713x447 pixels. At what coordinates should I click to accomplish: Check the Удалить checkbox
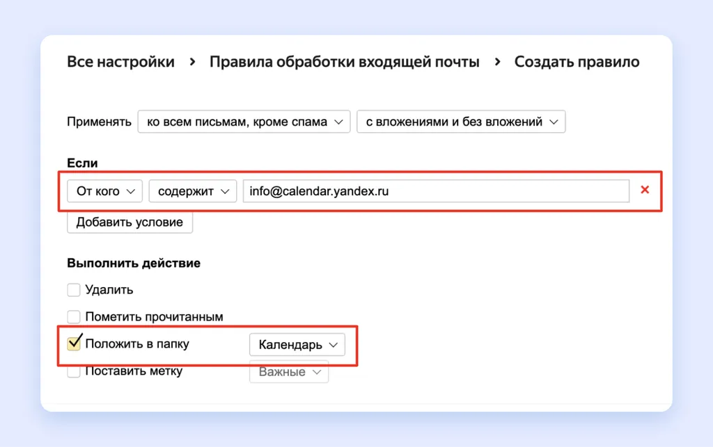pyautogui.click(x=74, y=289)
